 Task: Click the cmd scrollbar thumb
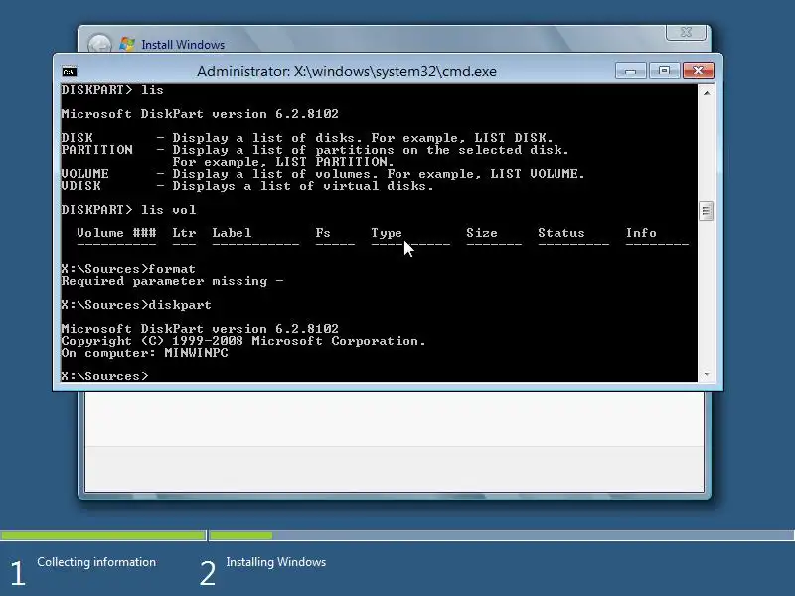pos(706,211)
